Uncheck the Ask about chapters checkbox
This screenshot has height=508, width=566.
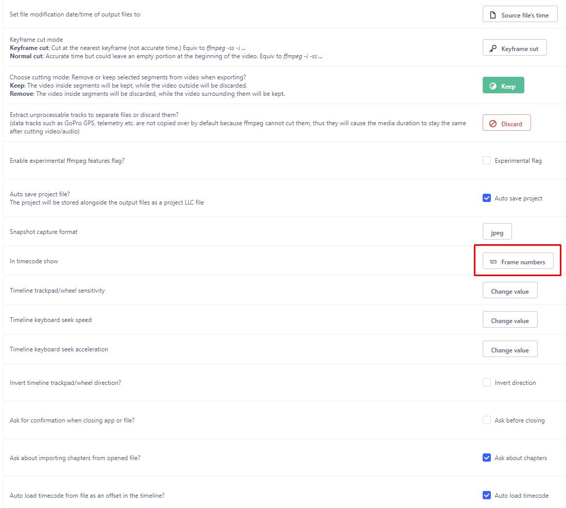pyautogui.click(x=487, y=458)
